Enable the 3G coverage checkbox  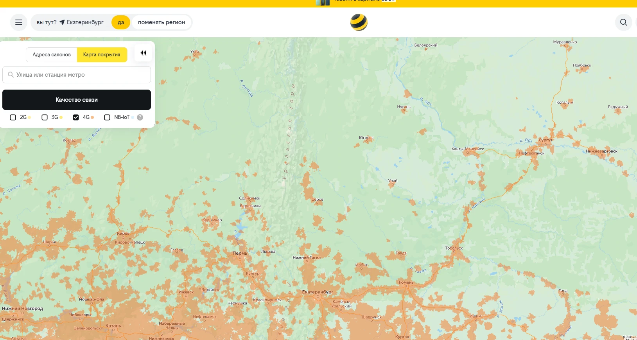pyautogui.click(x=45, y=117)
